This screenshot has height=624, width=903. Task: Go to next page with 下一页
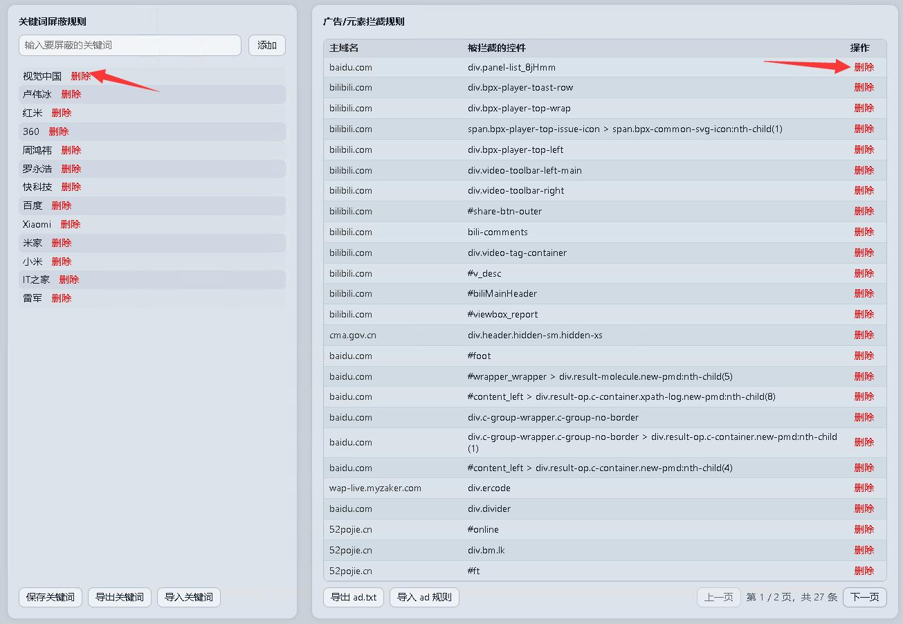point(864,597)
